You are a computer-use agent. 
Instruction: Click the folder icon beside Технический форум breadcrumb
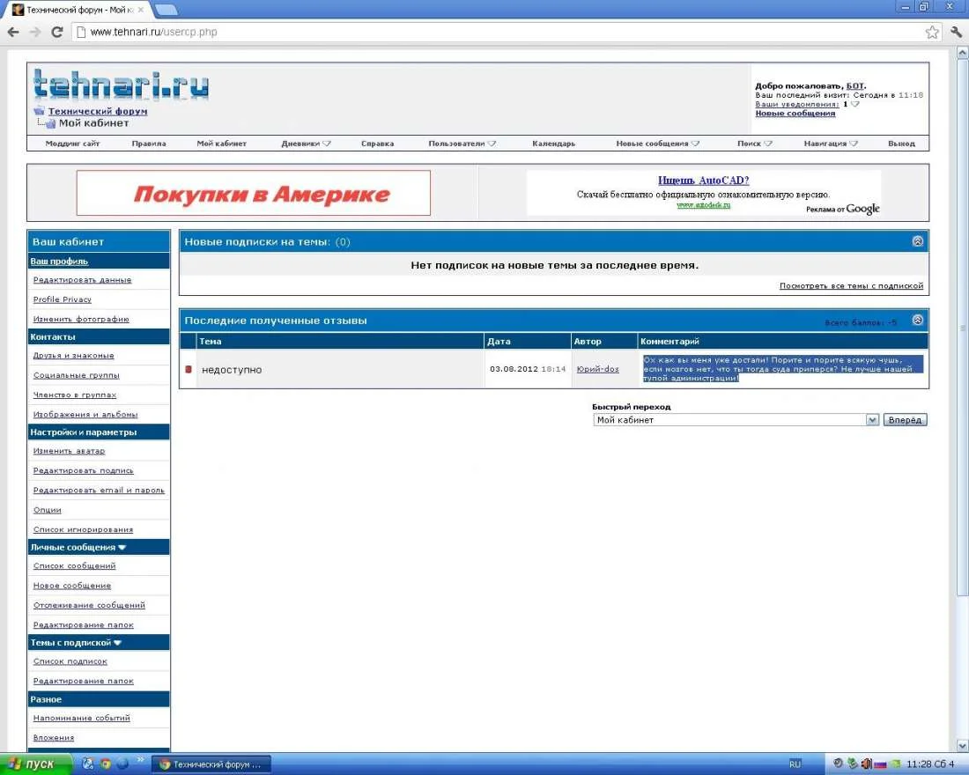pyautogui.click(x=39, y=111)
